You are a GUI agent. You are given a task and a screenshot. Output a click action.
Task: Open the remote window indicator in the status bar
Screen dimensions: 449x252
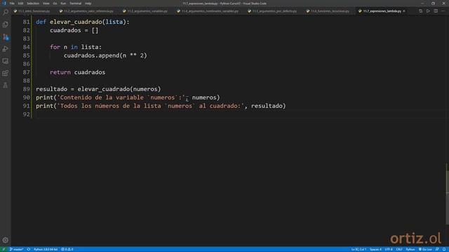[x=4, y=249]
